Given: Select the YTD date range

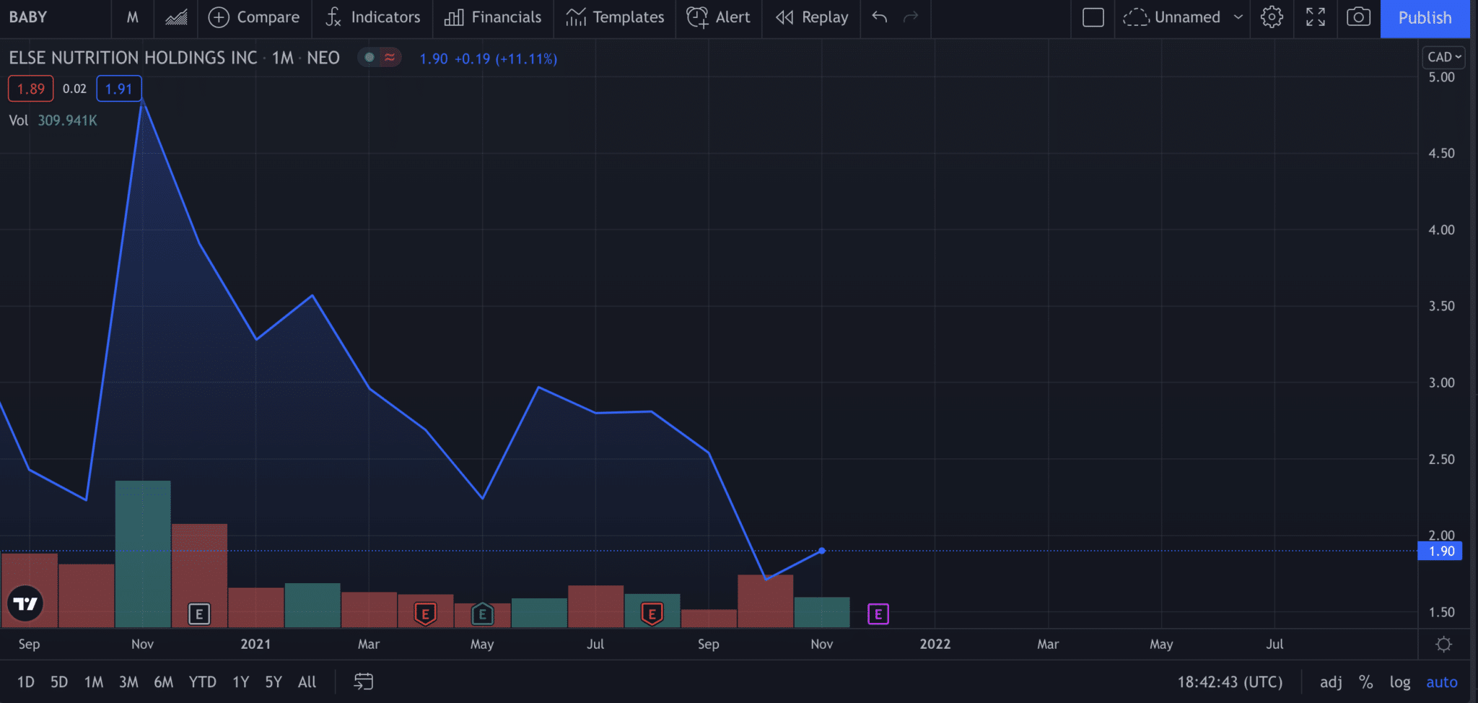Looking at the screenshot, I should (203, 682).
